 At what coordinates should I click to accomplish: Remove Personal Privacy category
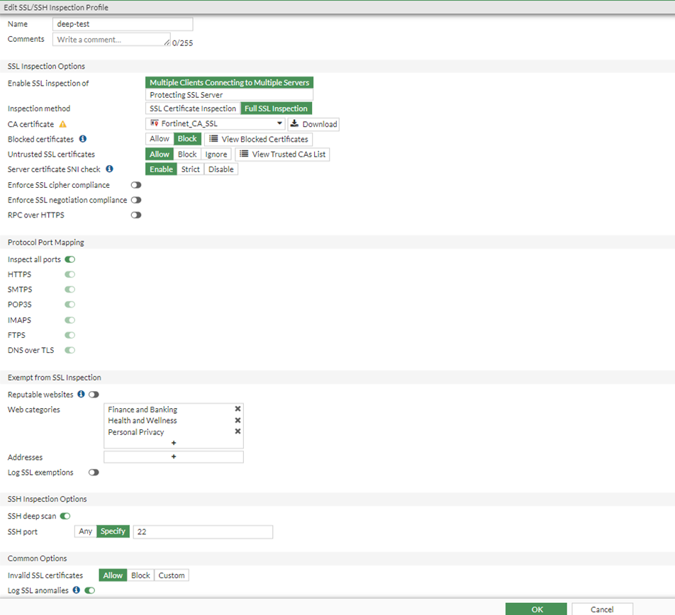238,431
